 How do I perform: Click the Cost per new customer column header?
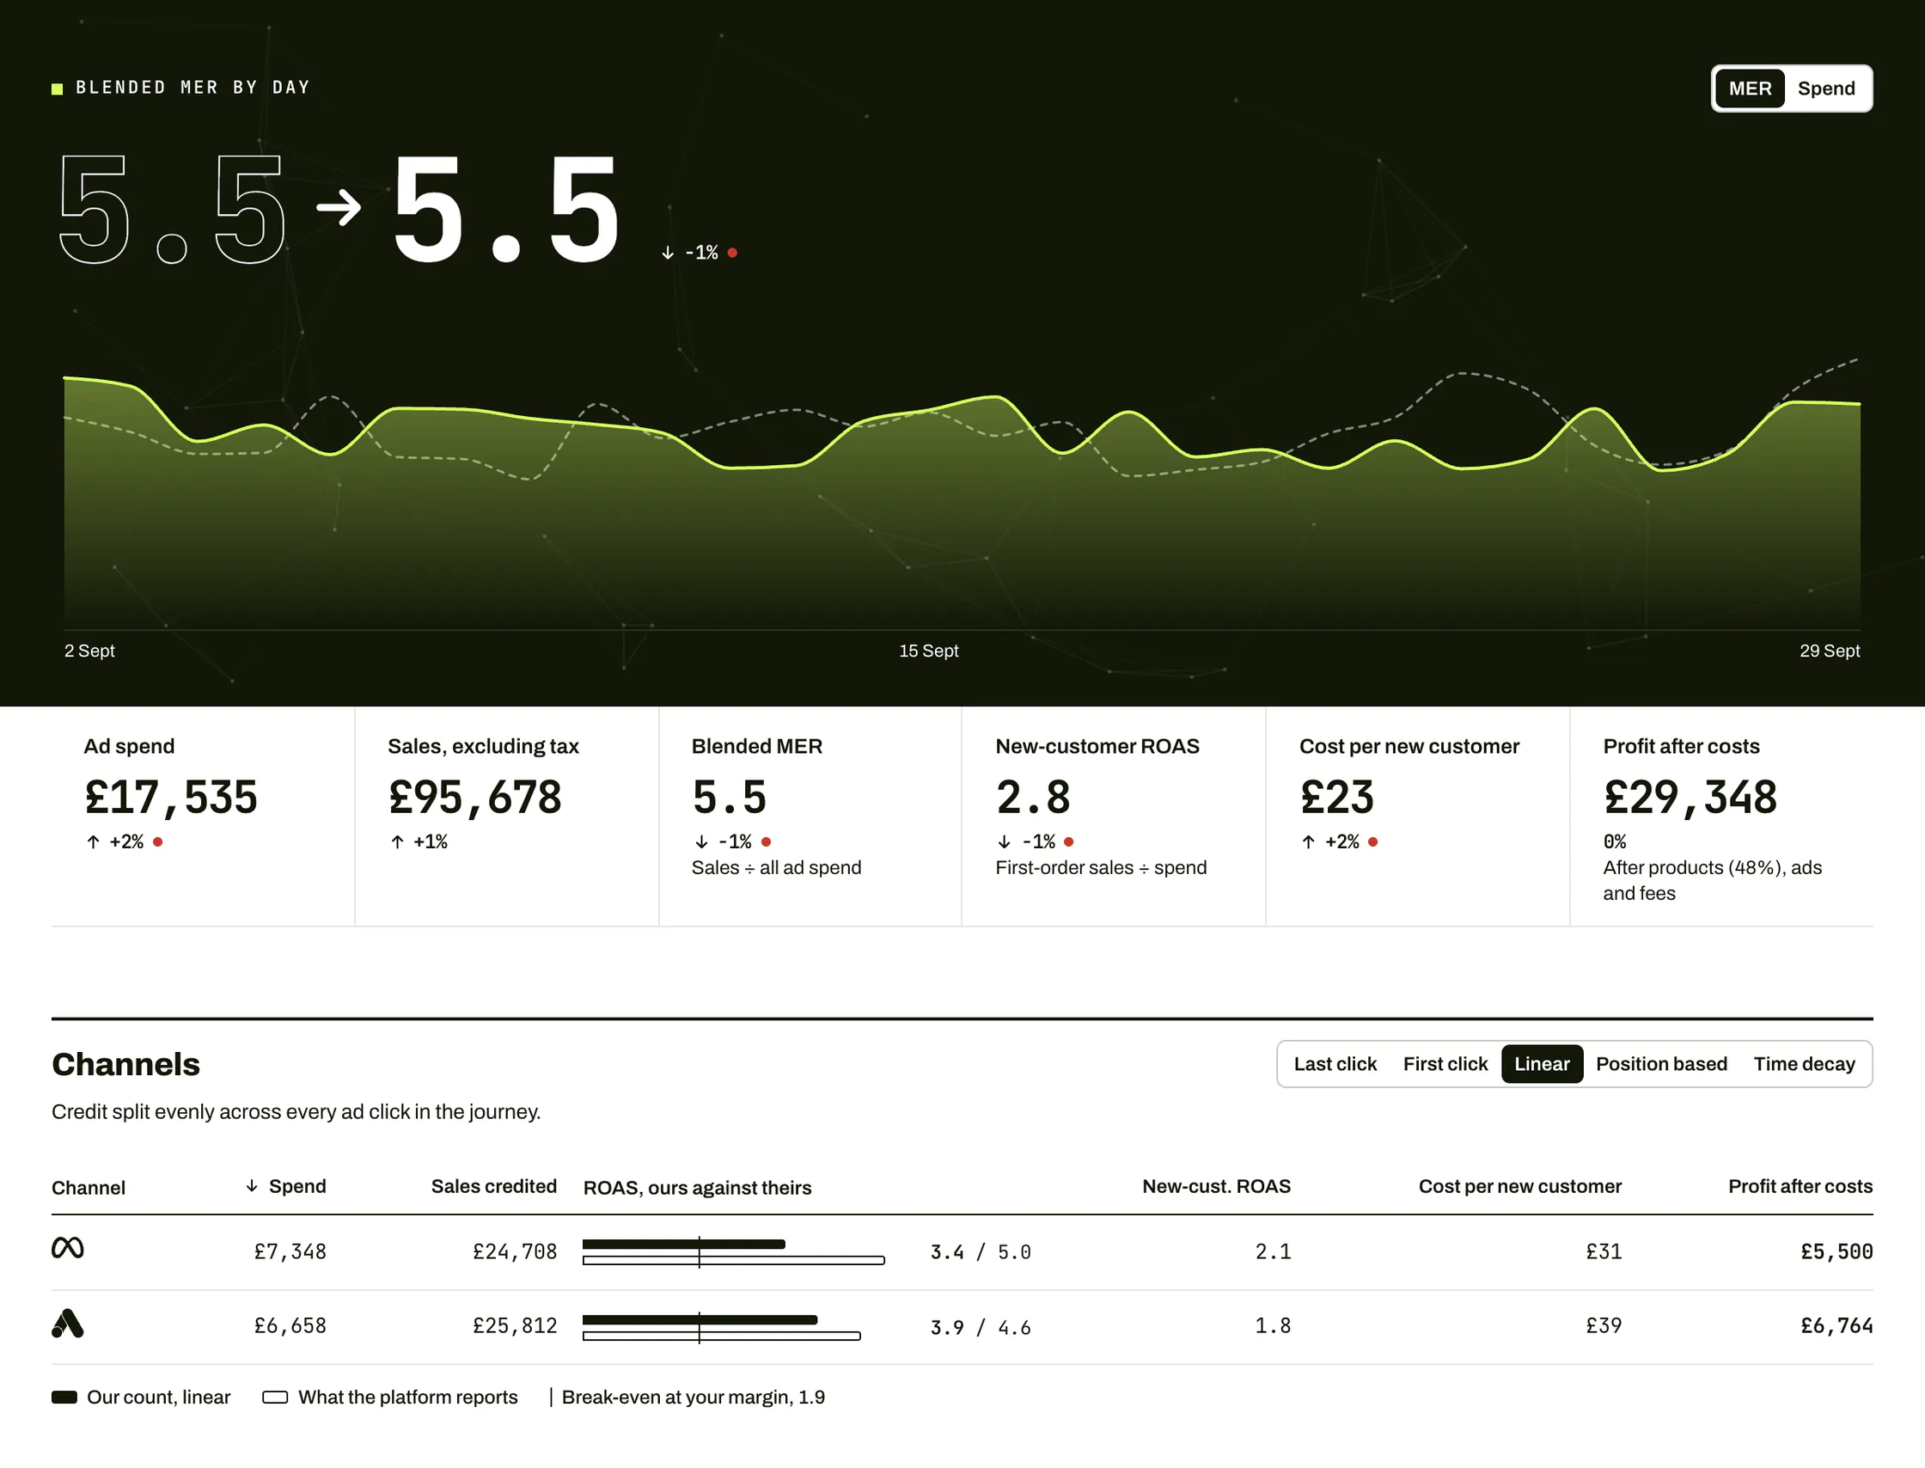pyautogui.click(x=1519, y=1186)
